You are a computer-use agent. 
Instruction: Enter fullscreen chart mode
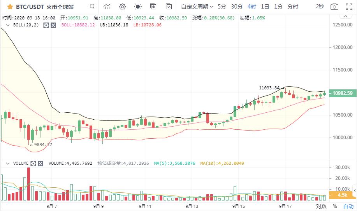[349, 7]
